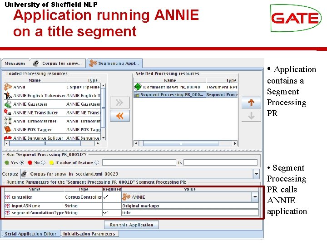Click the feature value input field after 'is'
This screenshot has width=327, height=245.
[x=220, y=162]
